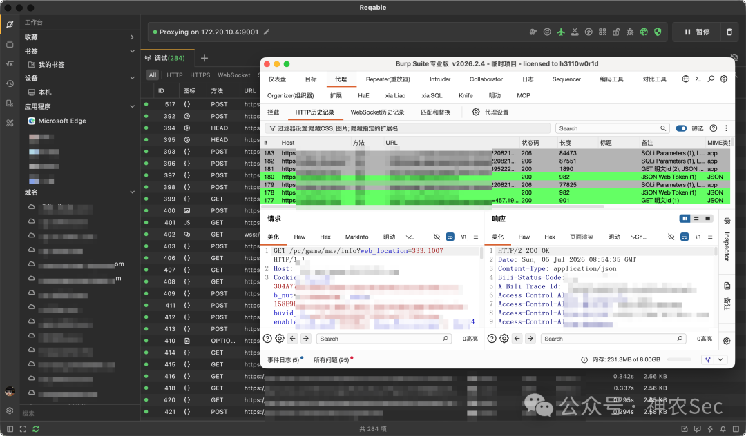Viewport: 746px width, 436px height.
Task: Pause capture with the 暂停 button
Action: coord(697,32)
